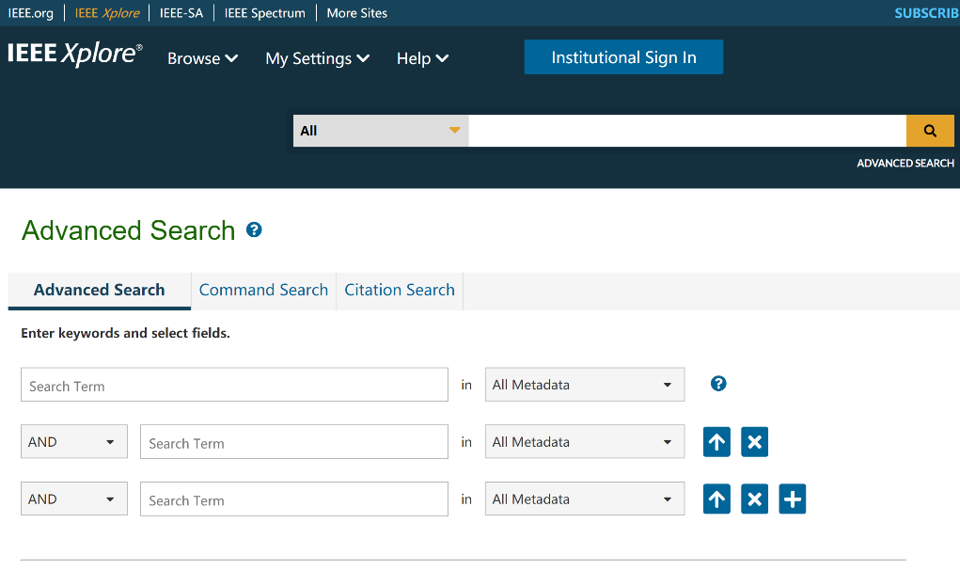Click help icon next to first metadata field
The height and width of the screenshot is (586, 960).
point(718,384)
